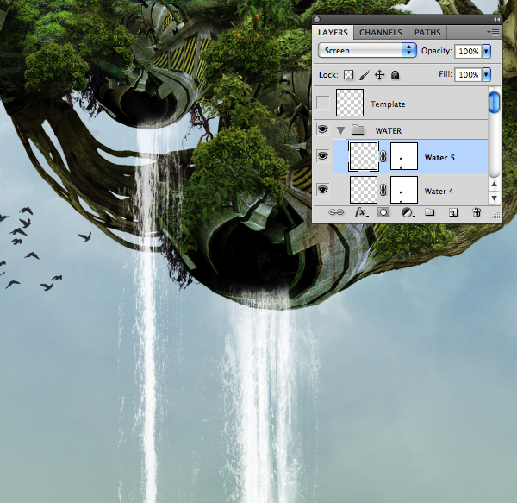Click the layers scroll down arrow
The image size is (517, 503).
(494, 198)
